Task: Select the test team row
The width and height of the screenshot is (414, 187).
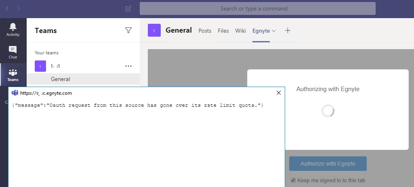Action: 83,66
